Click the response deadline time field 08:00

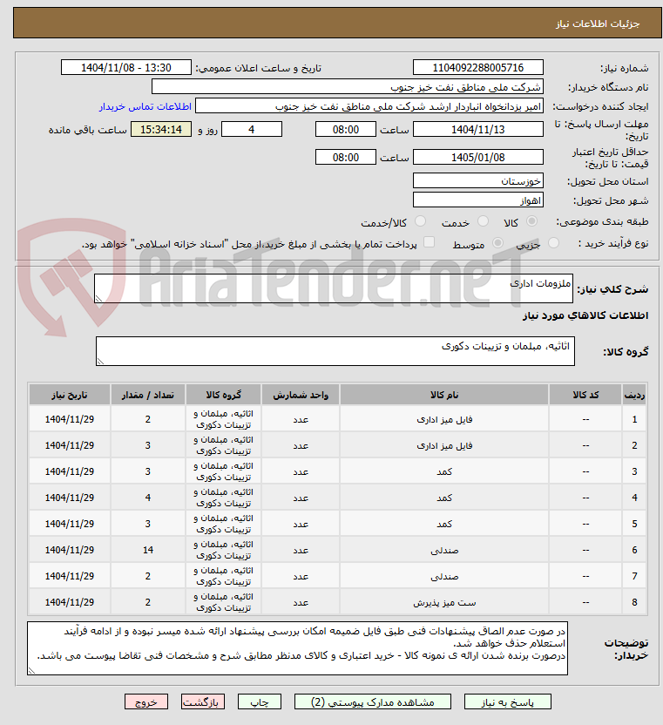point(345,130)
